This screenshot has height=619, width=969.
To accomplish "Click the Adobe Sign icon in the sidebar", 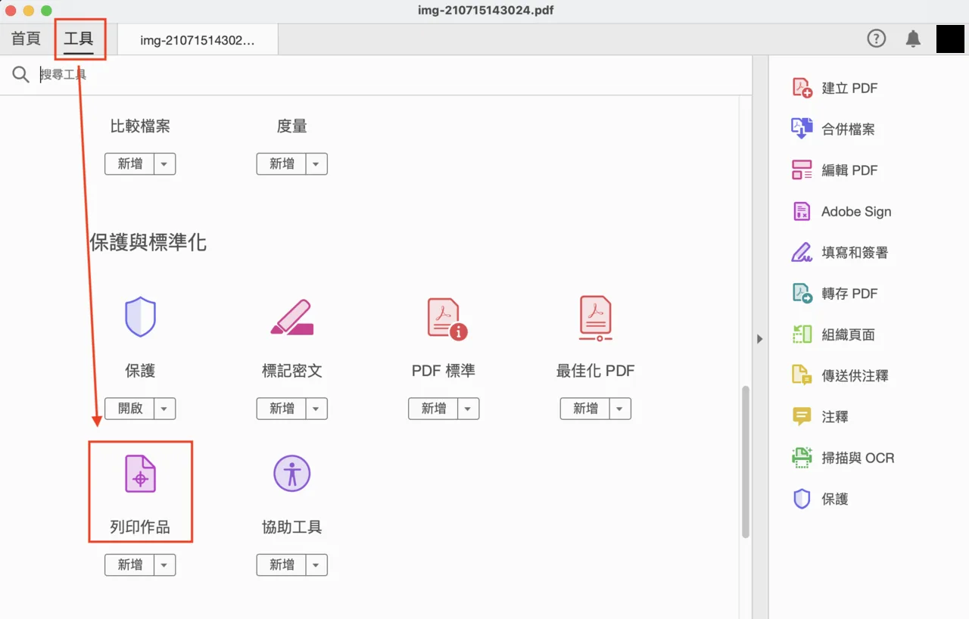I will pyautogui.click(x=802, y=211).
